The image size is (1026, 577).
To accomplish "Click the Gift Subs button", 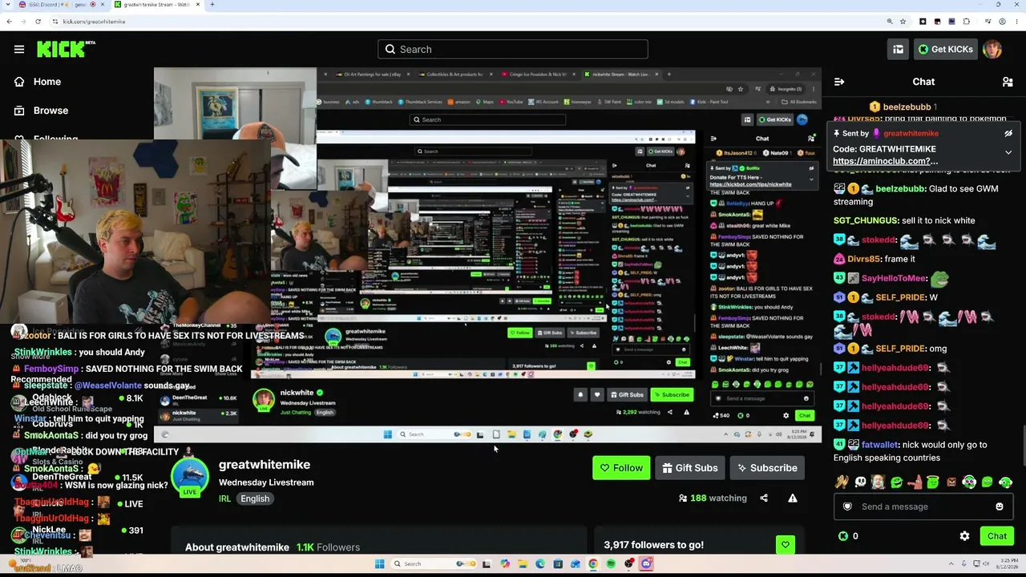I will pyautogui.click(x=689, y=468).
